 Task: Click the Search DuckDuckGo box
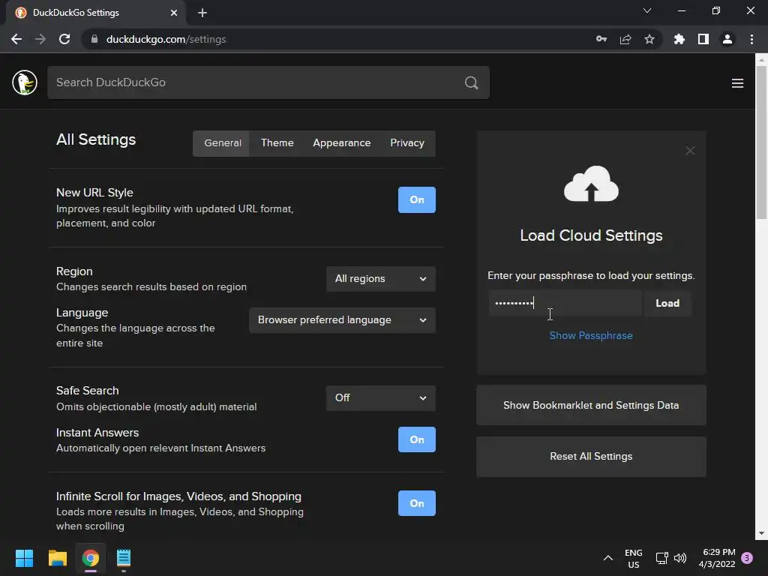[268, 82]
